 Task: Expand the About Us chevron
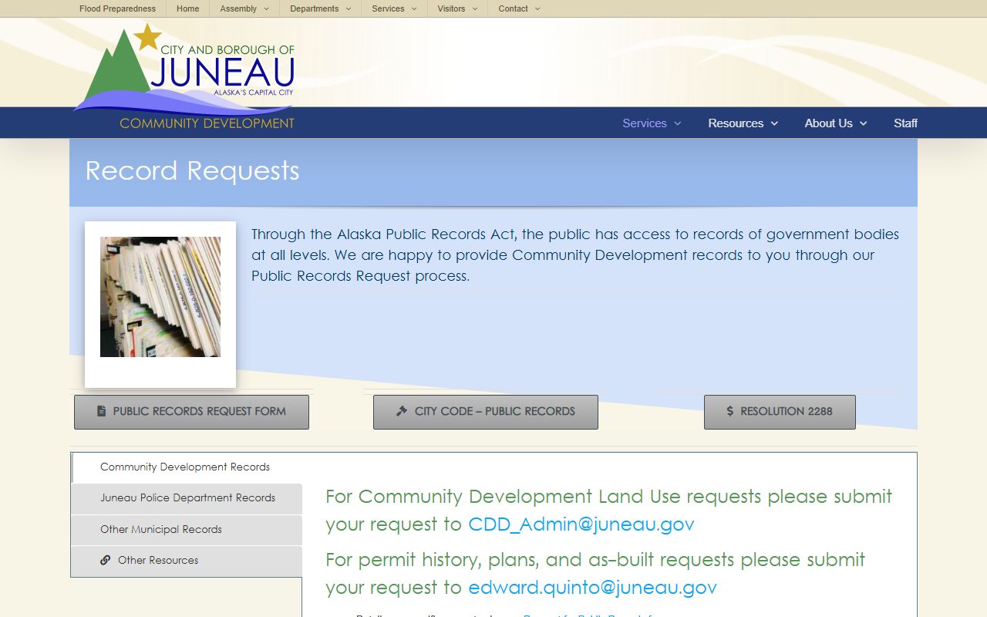864,123
